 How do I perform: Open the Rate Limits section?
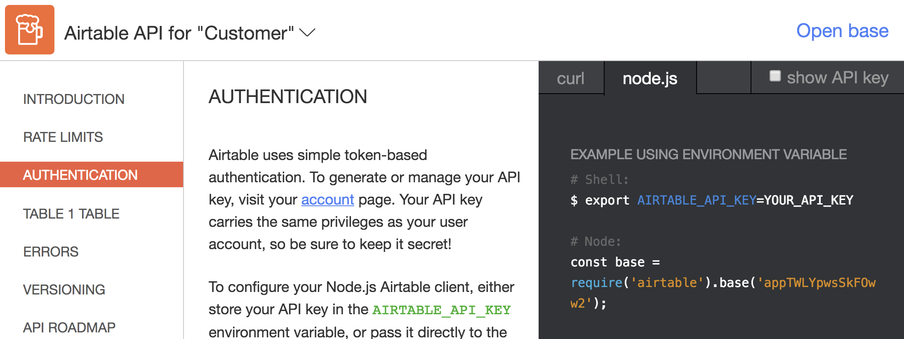point(63,137)
